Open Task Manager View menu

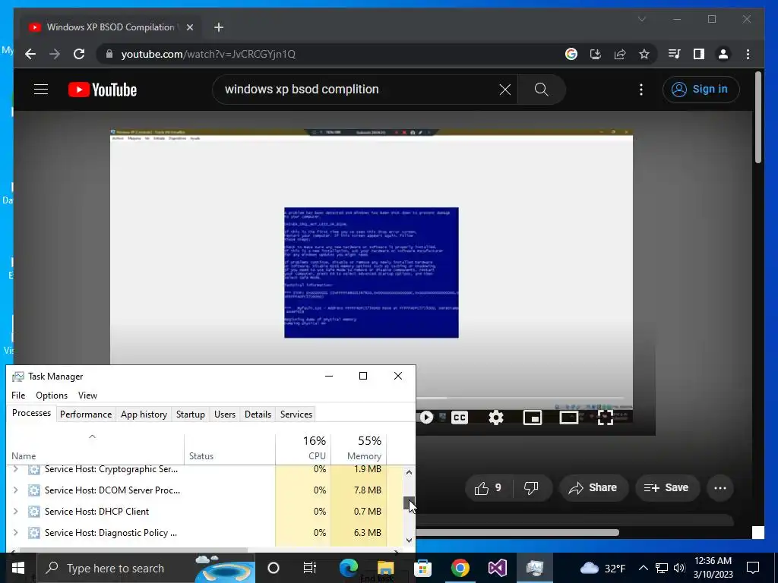click(87, 395)
